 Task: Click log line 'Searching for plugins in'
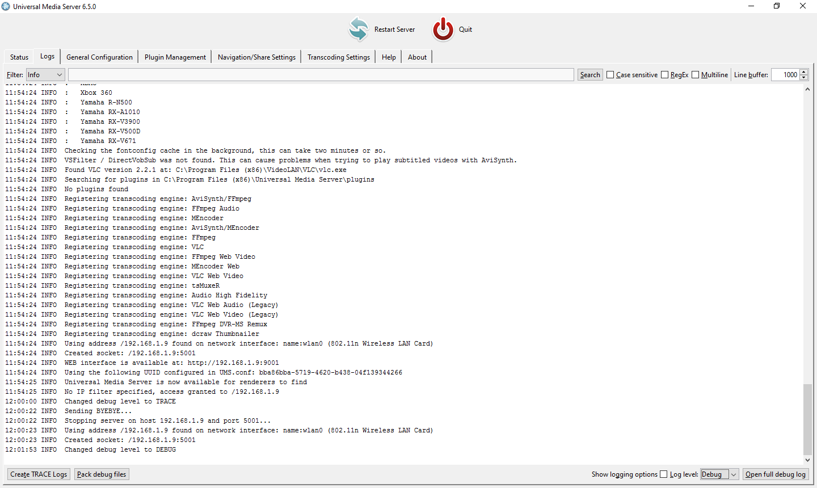220,179
